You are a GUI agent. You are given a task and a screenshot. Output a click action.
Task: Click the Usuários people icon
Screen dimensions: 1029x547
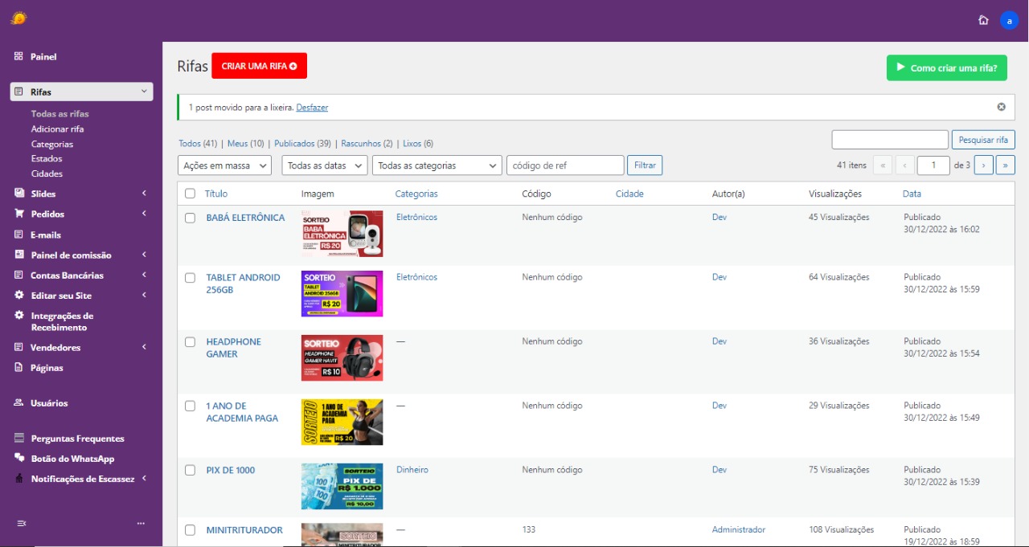(x=18, y=403)
